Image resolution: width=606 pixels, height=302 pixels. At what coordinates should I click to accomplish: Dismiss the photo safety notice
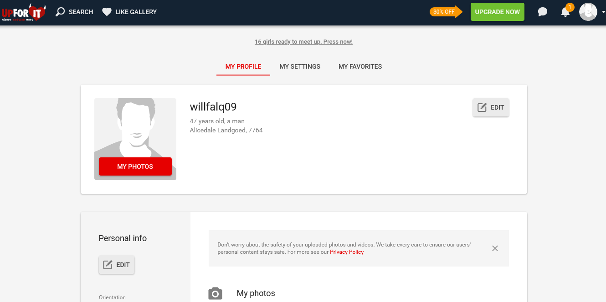[x=495, y=248]
